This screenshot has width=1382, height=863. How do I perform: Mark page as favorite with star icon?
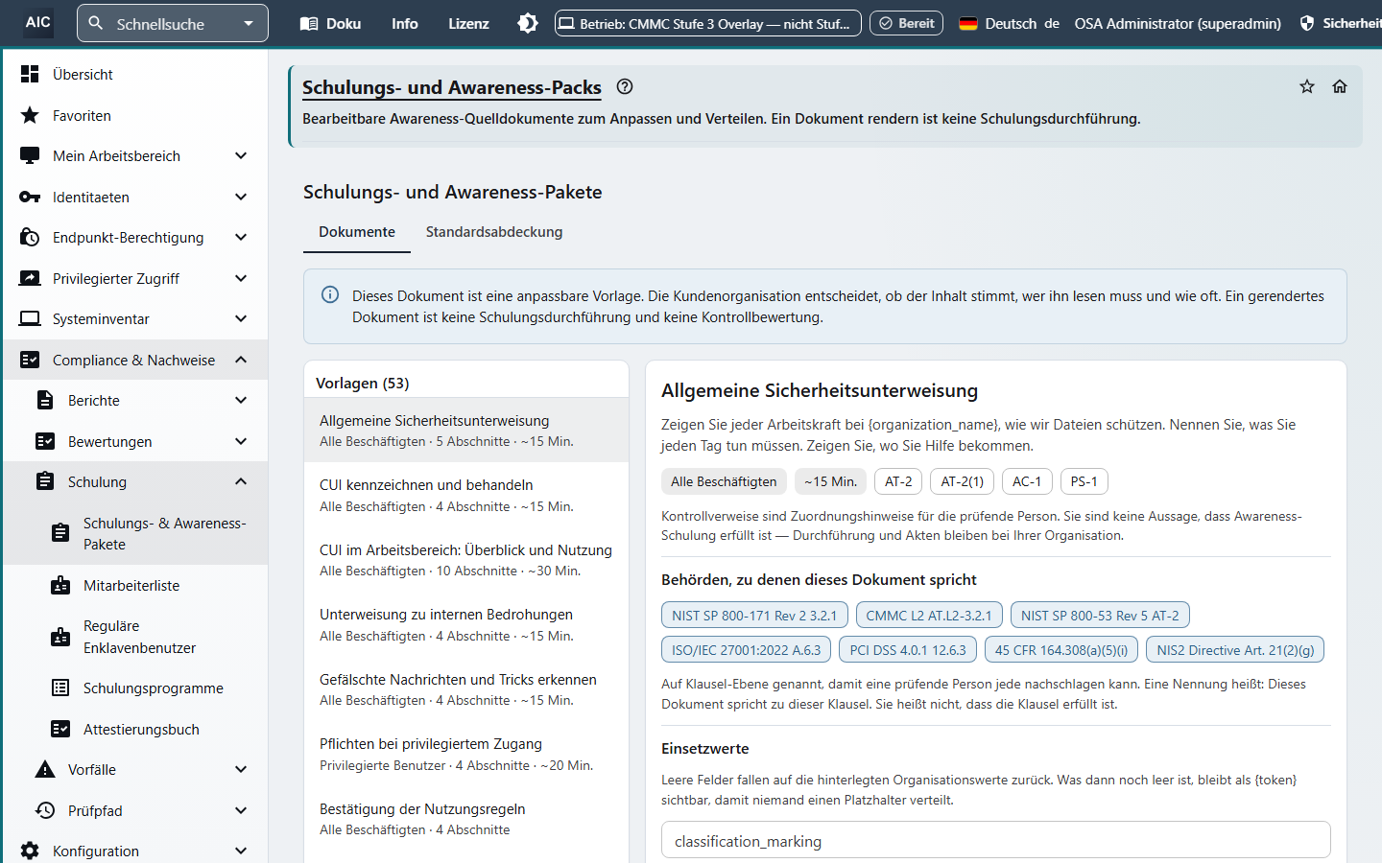(x=1307, y=86)
